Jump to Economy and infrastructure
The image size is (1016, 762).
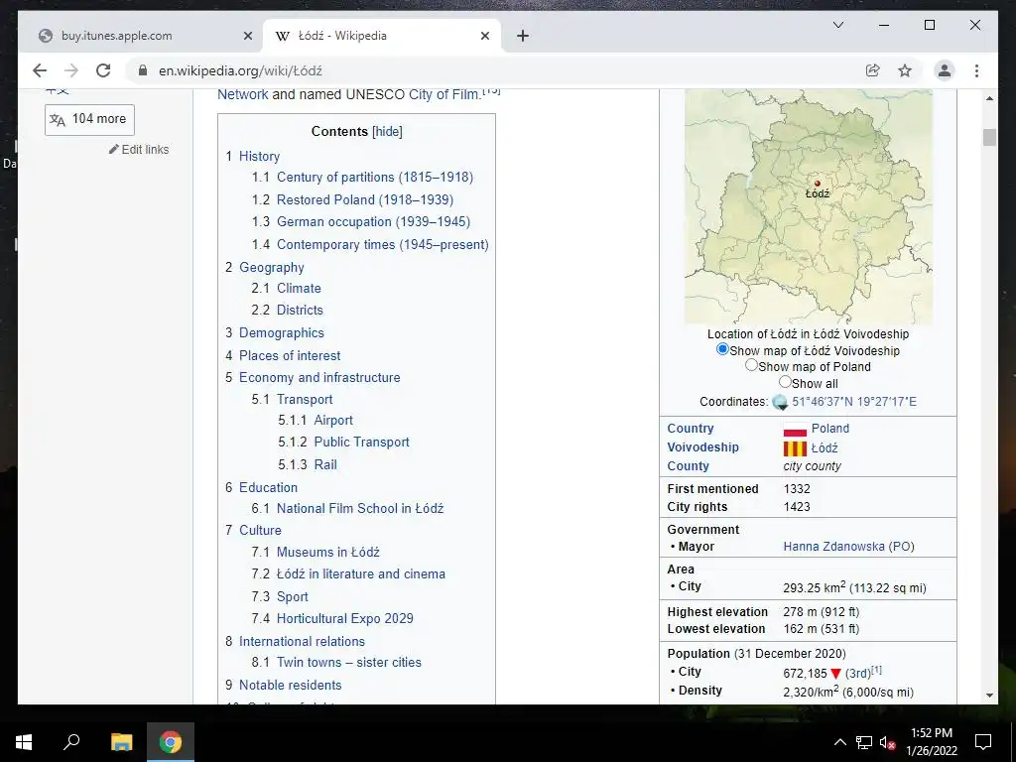pyautogui.click(x=319, y=378)
